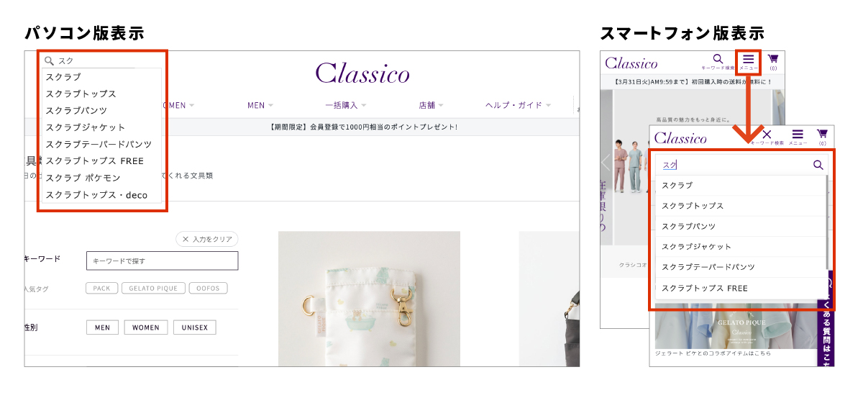The height and width of the screenshot is (398, 863).
Task: Click the 入力をクリア button
Action: coord(207,239)
